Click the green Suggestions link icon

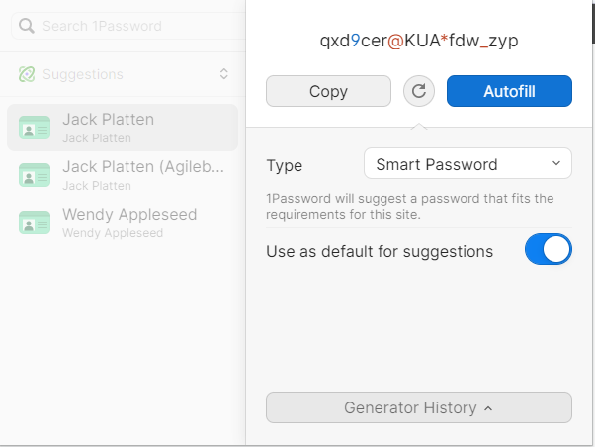pos(27,74)
